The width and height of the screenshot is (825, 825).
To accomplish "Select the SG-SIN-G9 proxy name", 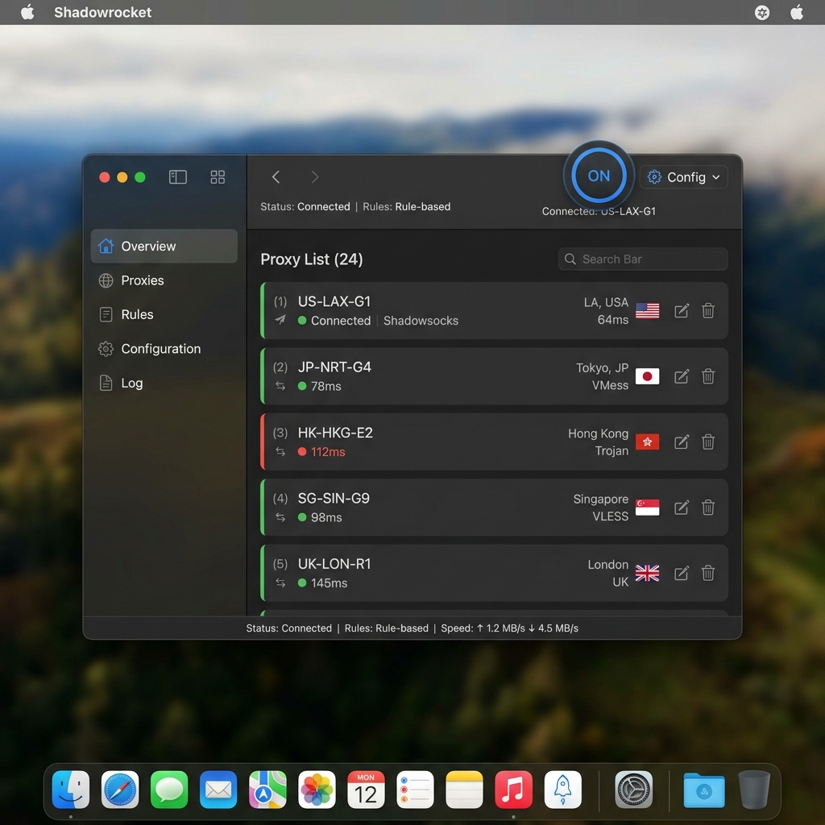I will pyautogui.click(x=334, y=498).
